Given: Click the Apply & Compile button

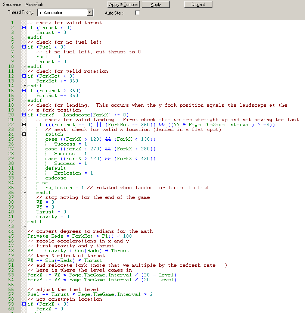Looking at the screenshot, I should (123, 4).
